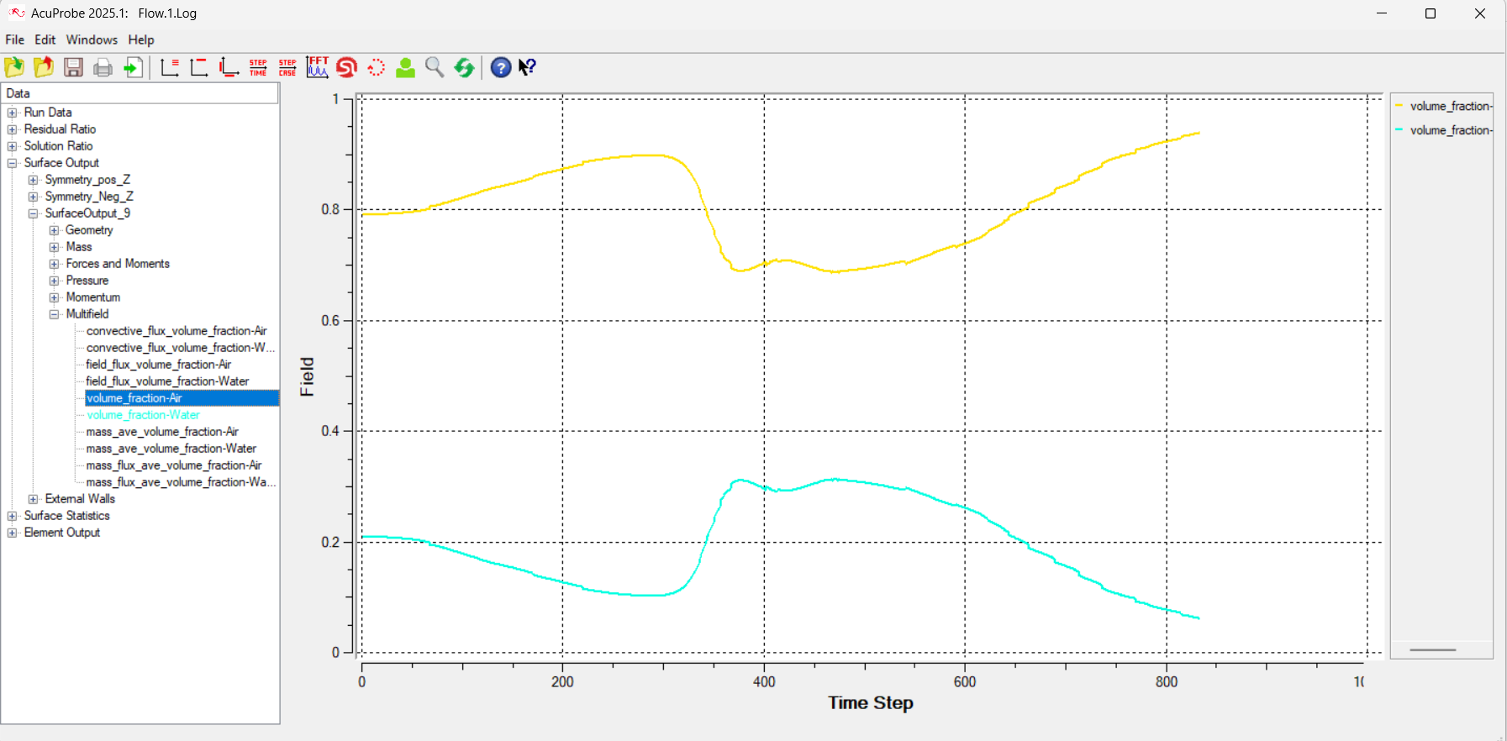
Task: Expand the Mass node
Action: click(54, 247)
